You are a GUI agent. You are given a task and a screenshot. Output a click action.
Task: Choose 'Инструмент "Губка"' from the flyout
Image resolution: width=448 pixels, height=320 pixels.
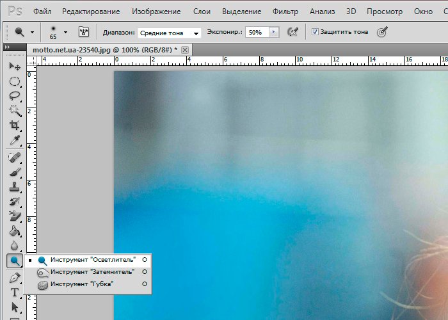tap(82, 284)
